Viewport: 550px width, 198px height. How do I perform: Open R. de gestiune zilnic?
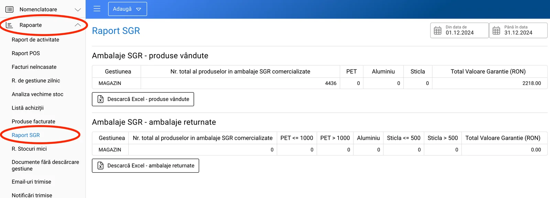click(x=36, y=81)
